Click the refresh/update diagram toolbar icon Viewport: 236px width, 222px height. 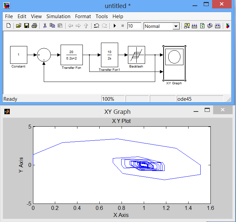(x=202, y=26)
